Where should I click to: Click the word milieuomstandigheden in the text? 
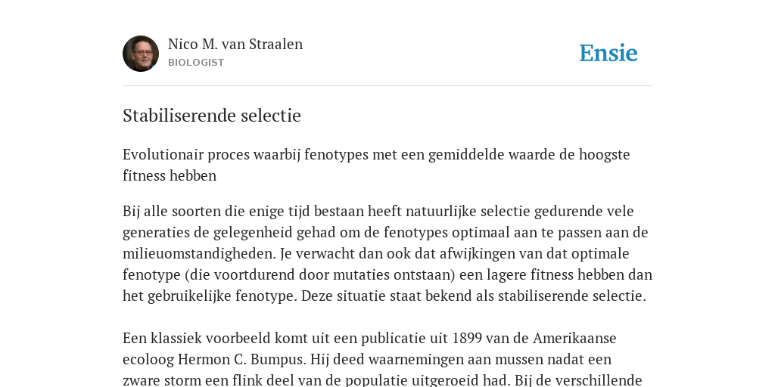click(199, 254)
